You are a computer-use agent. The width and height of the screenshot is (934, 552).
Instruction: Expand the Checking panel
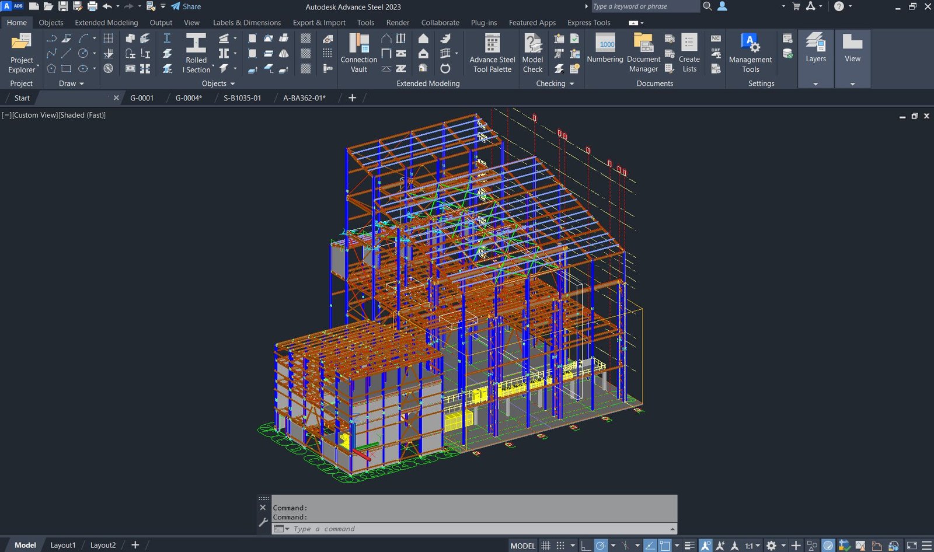coord(555,83)
